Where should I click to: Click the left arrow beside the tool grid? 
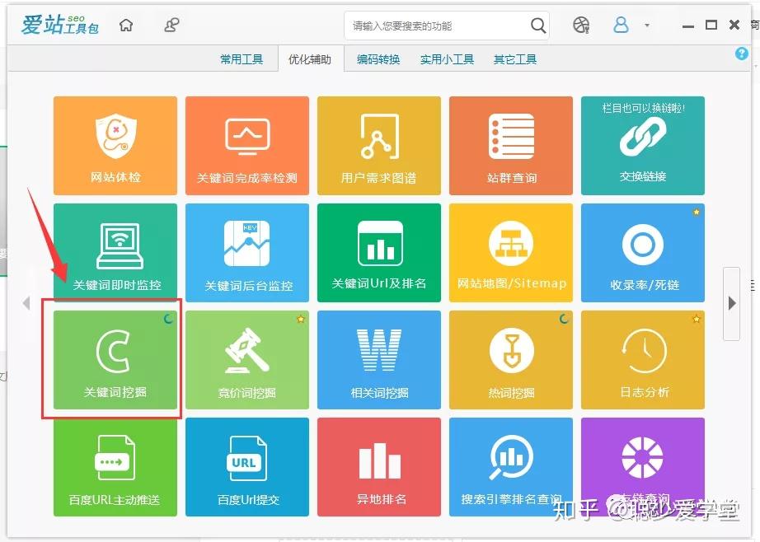click(x=26, y=302)
